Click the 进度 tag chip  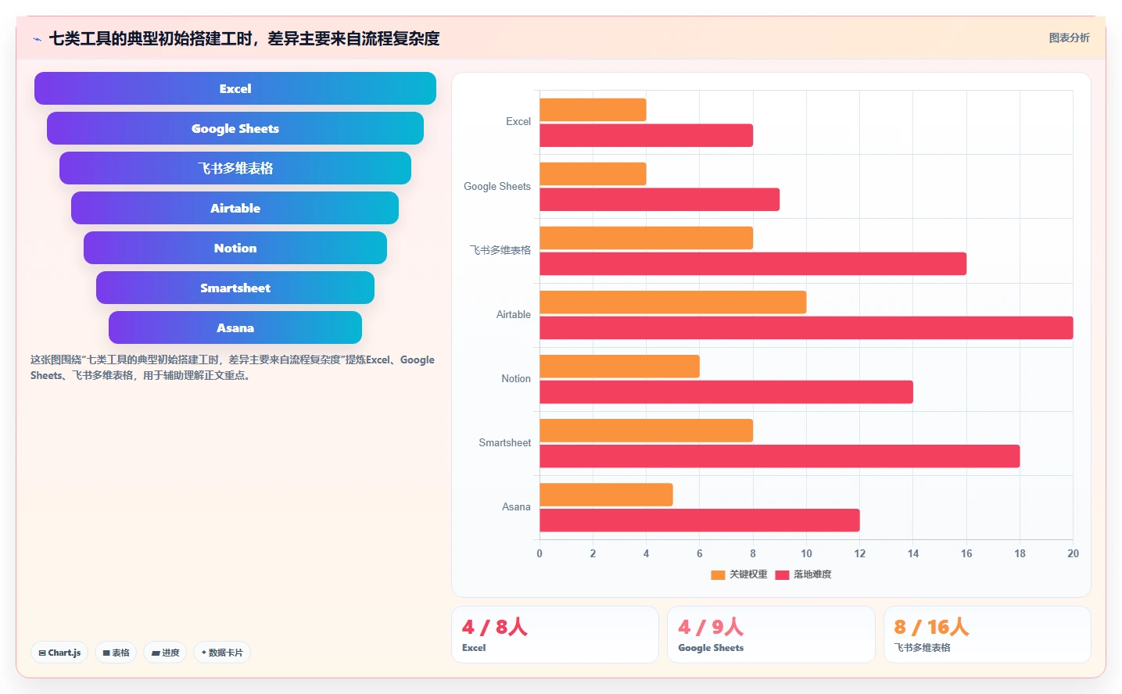point(165,653)
